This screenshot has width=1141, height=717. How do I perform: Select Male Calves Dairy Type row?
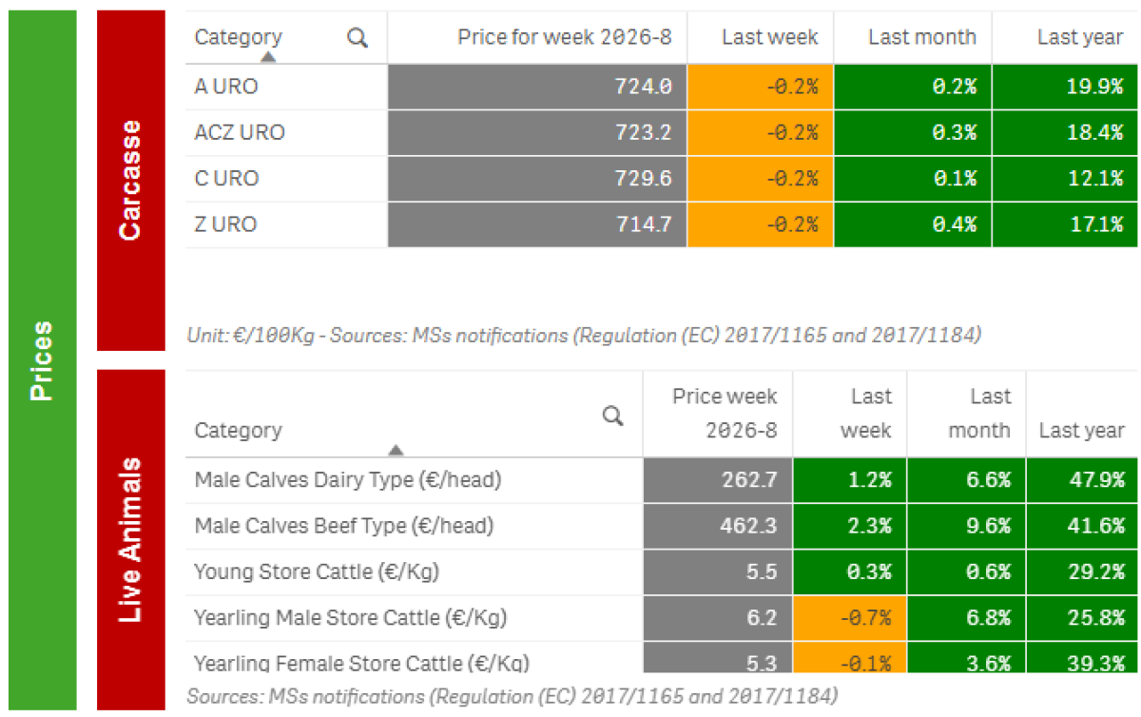pyautogui.click(x=347, y=480)
